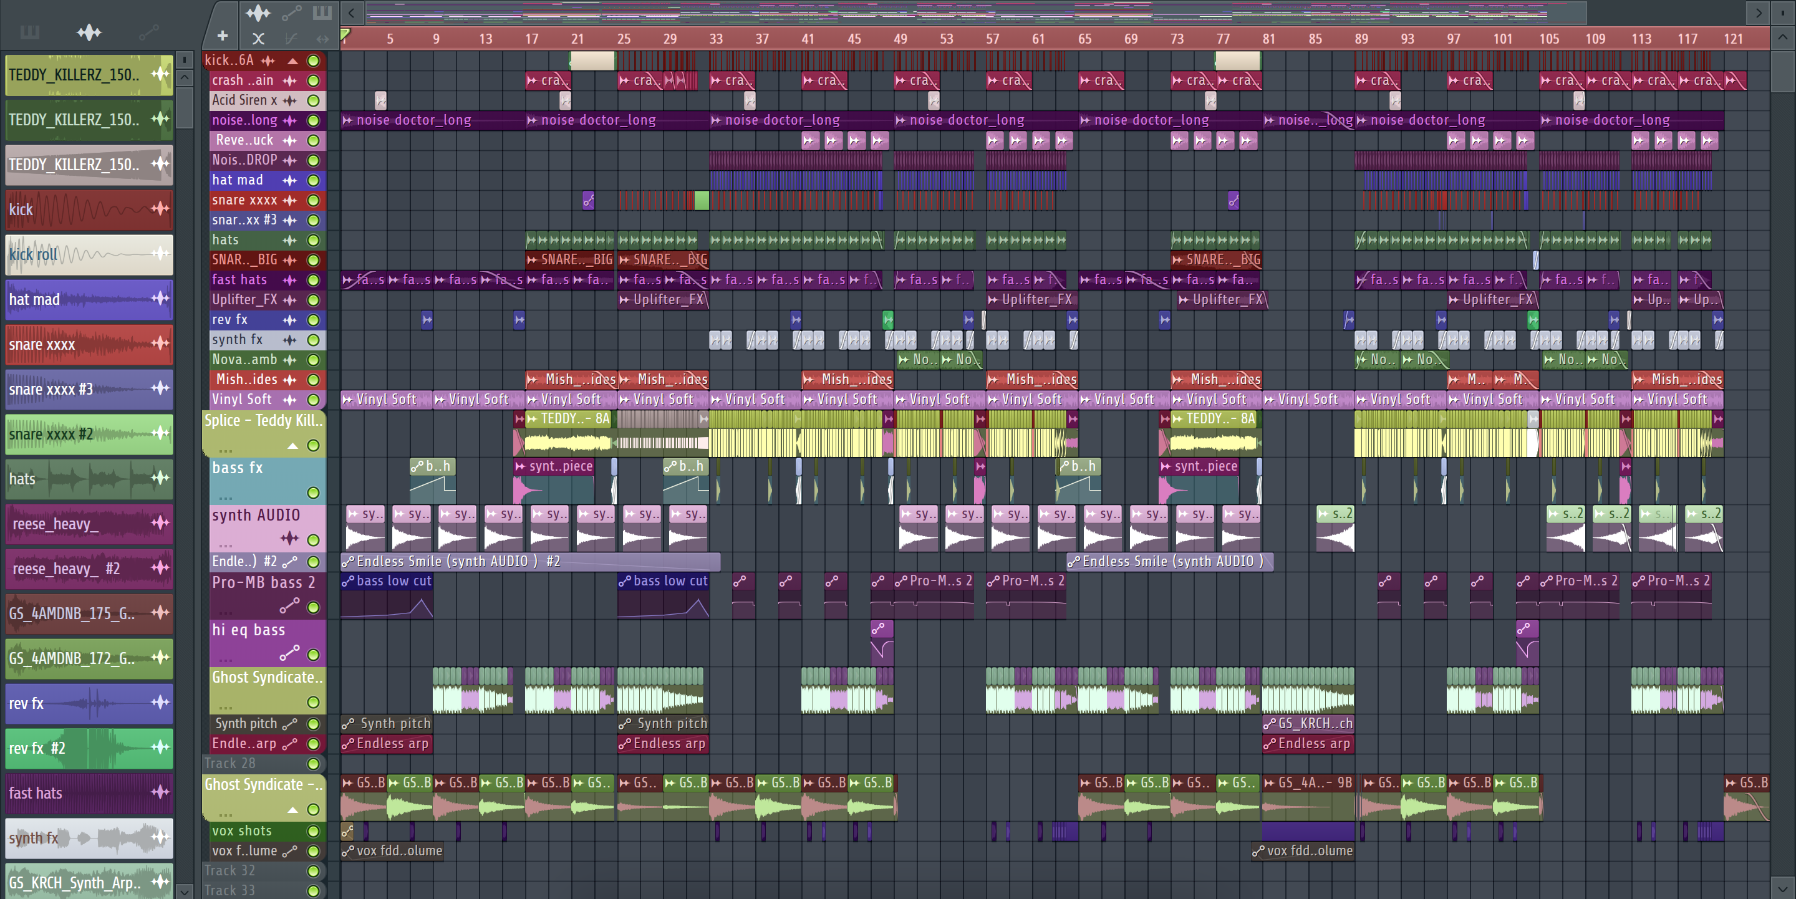This screenshot has width=1796, height=899.
Task: Click the automation icon on the Pro-MB bass 2 track
Action: (x=289, y=605)
